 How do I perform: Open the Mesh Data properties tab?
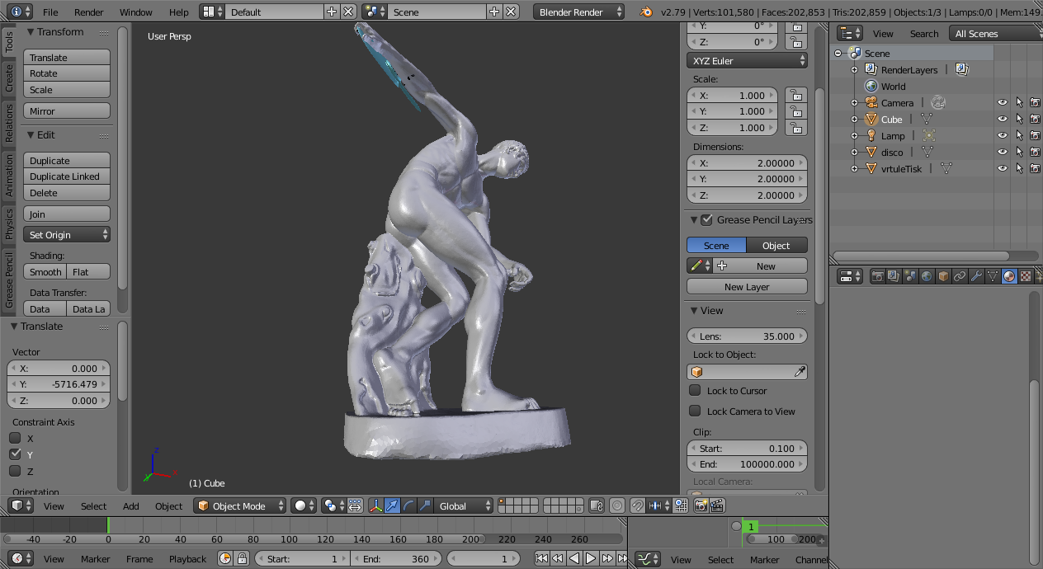point(993,277)
